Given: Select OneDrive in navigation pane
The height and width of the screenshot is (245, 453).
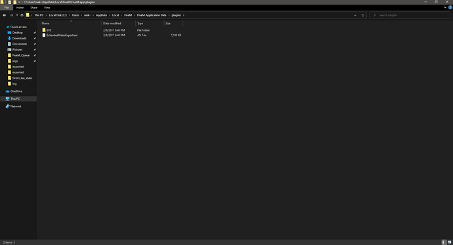Looking at the screenshot, I should (x=16, y=91).
